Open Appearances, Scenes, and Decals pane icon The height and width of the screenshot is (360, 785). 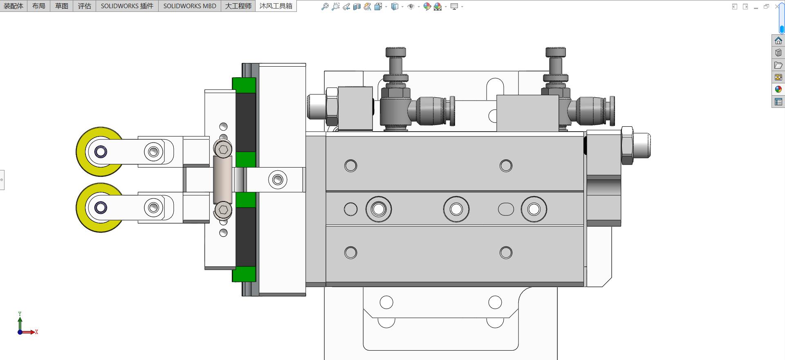tap(778, 89)
